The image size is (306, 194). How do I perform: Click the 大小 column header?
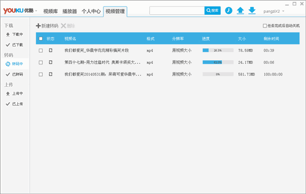[x=242, y=38]
